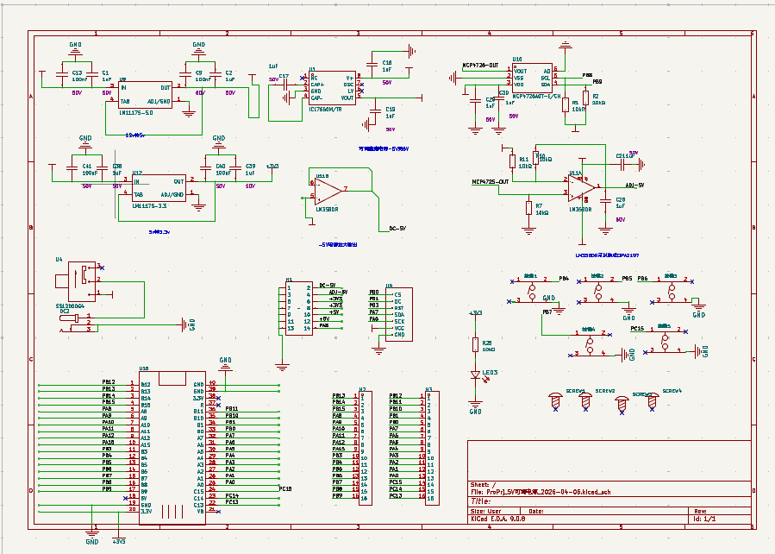The image size is (775, 554).
Task: Select the ADJ-5V net label
Action: pyautogui.click(x=634, y=186)
